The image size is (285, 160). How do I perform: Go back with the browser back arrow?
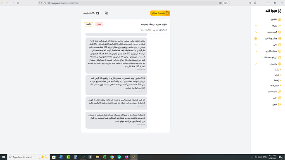7,3
